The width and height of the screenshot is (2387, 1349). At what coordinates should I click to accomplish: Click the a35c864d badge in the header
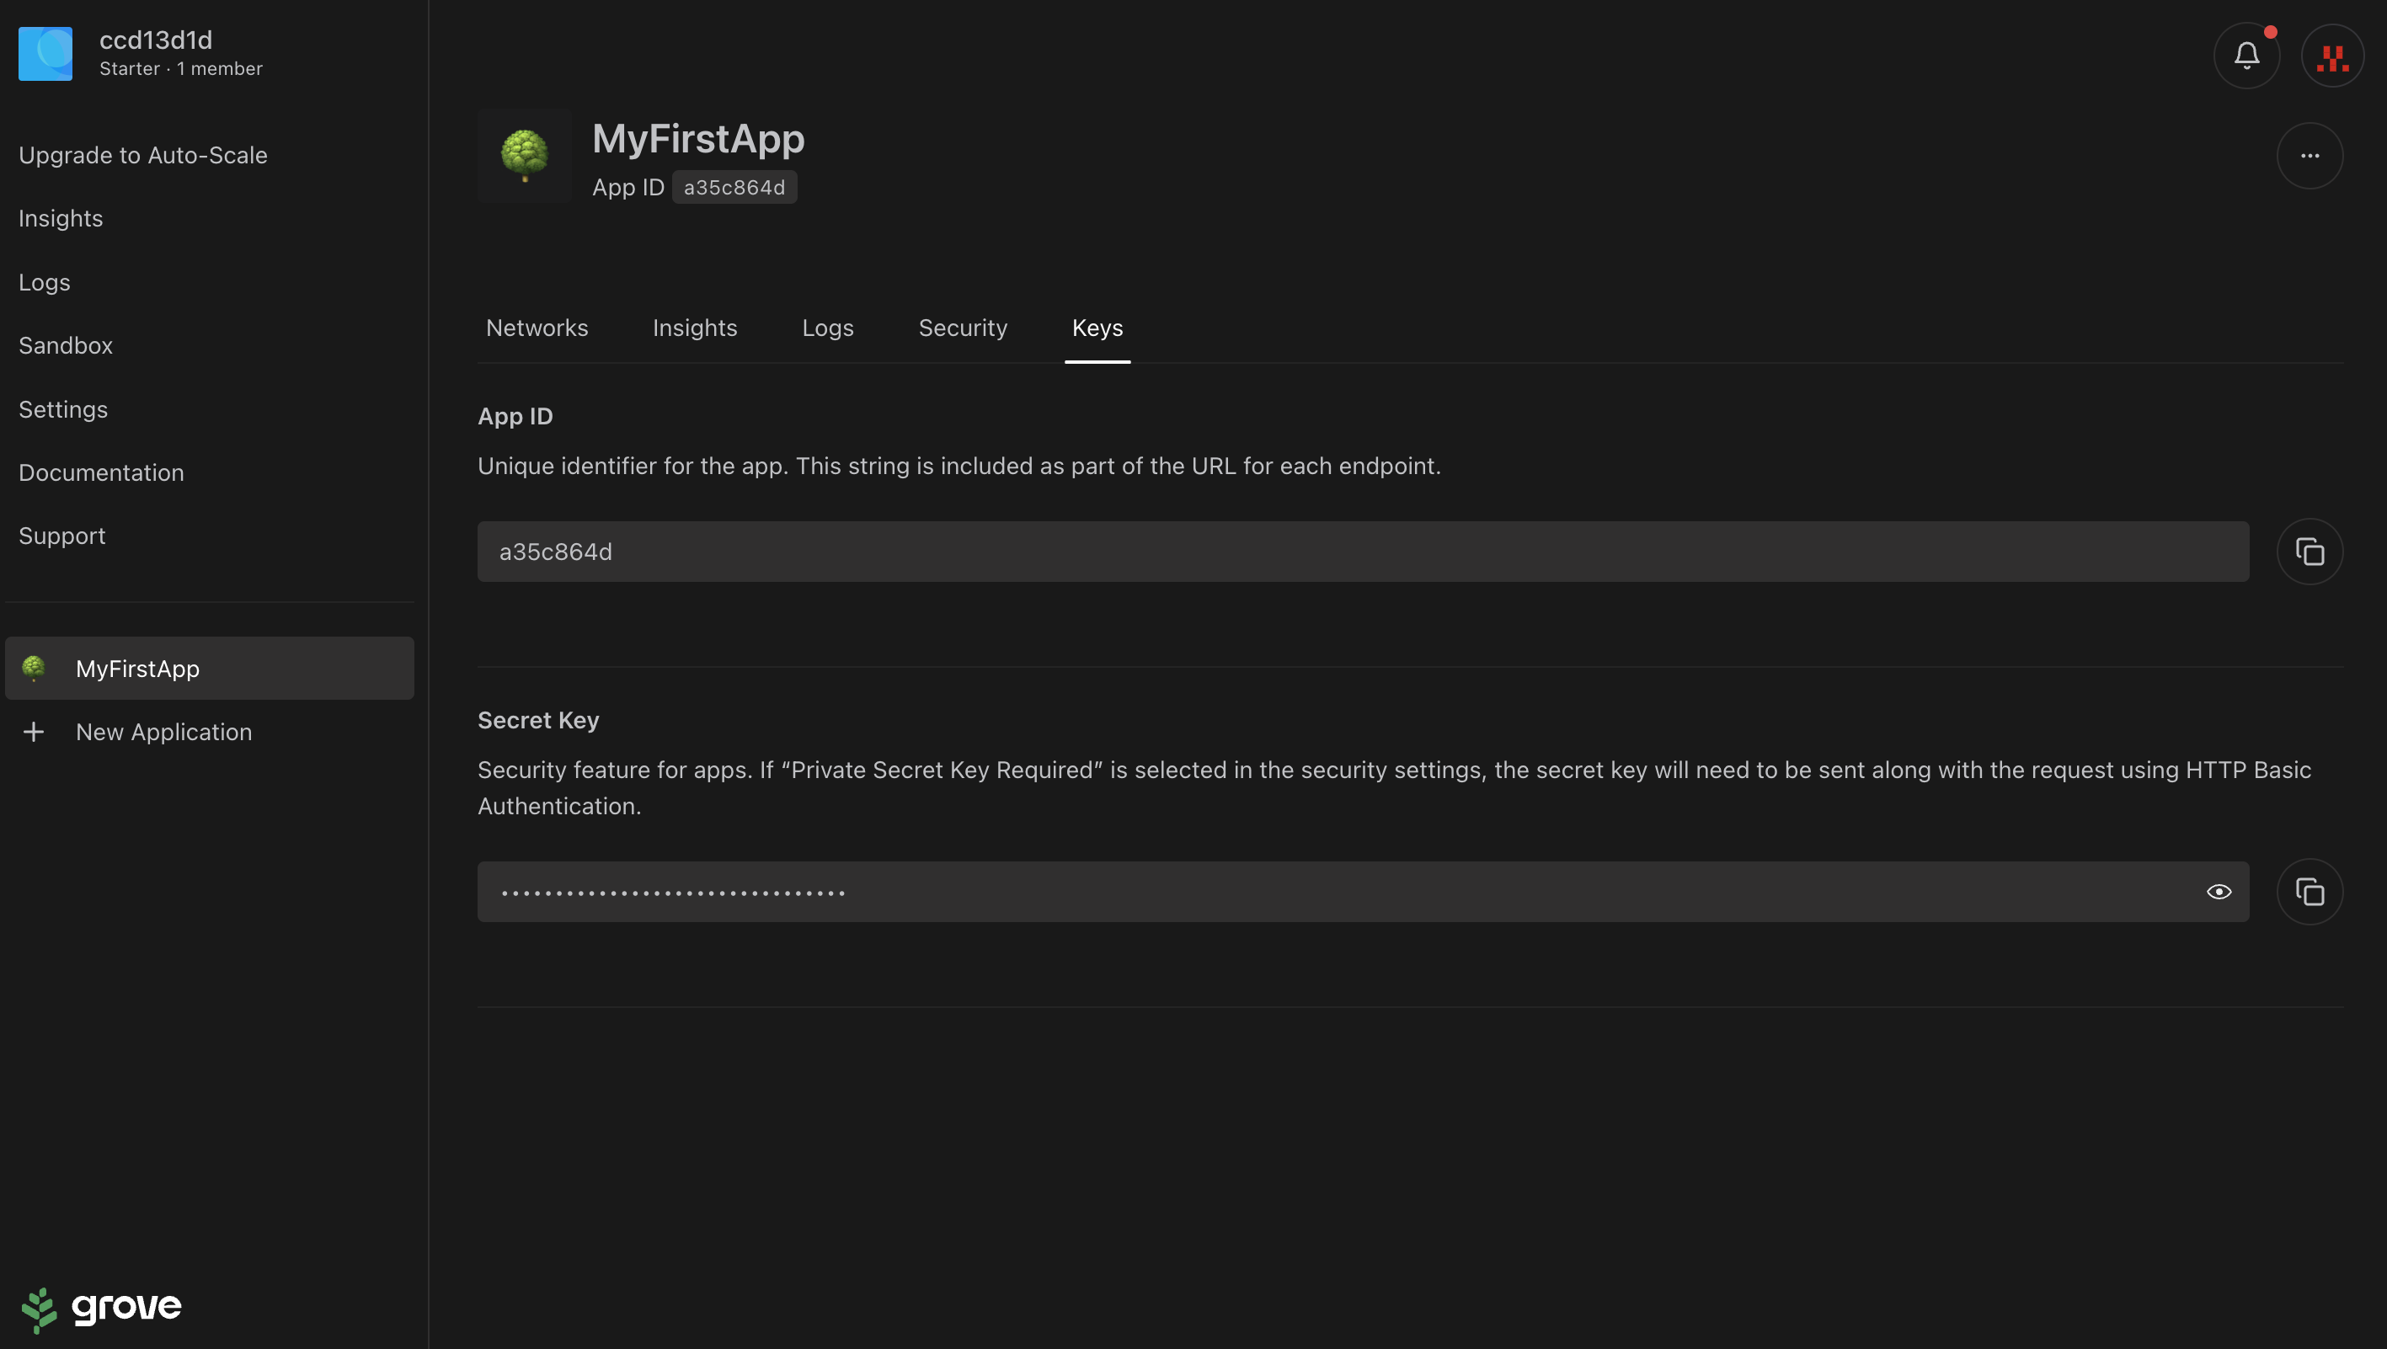[x=734, y=187]
